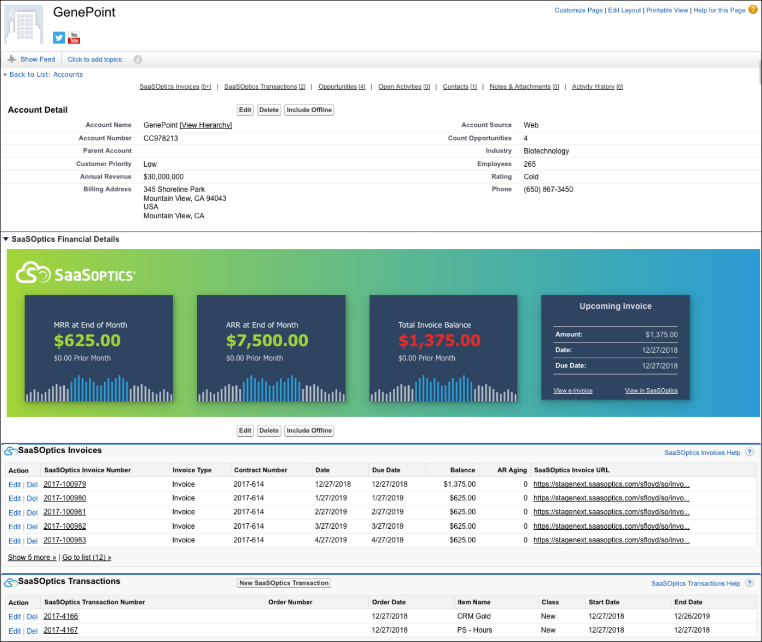
Task: Open invoice 2017-100980
Action: tap(65, 498)
